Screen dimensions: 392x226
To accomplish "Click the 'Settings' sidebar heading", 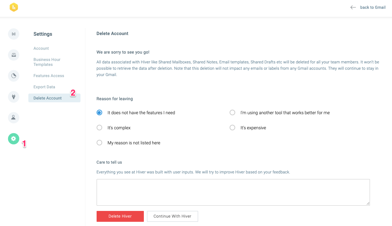I will (x=43, y=34).
